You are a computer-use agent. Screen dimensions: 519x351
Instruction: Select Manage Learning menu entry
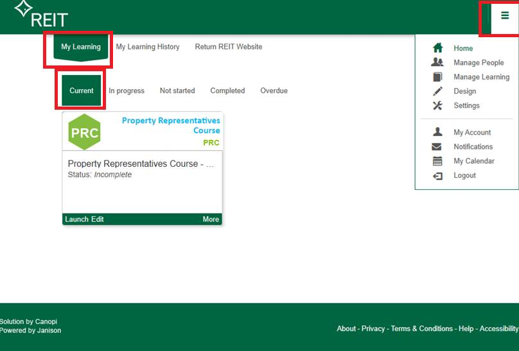pos(482,77)
